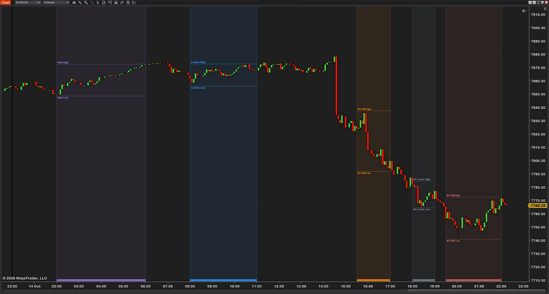
Task: Click the 14 Oct date on time axis
Action: click(34, 286)
